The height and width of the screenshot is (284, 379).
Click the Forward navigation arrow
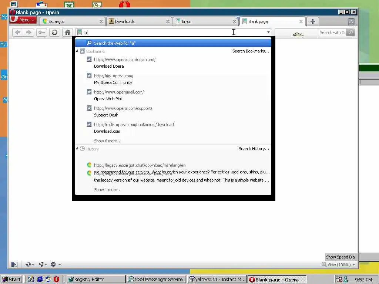point(28,33)
